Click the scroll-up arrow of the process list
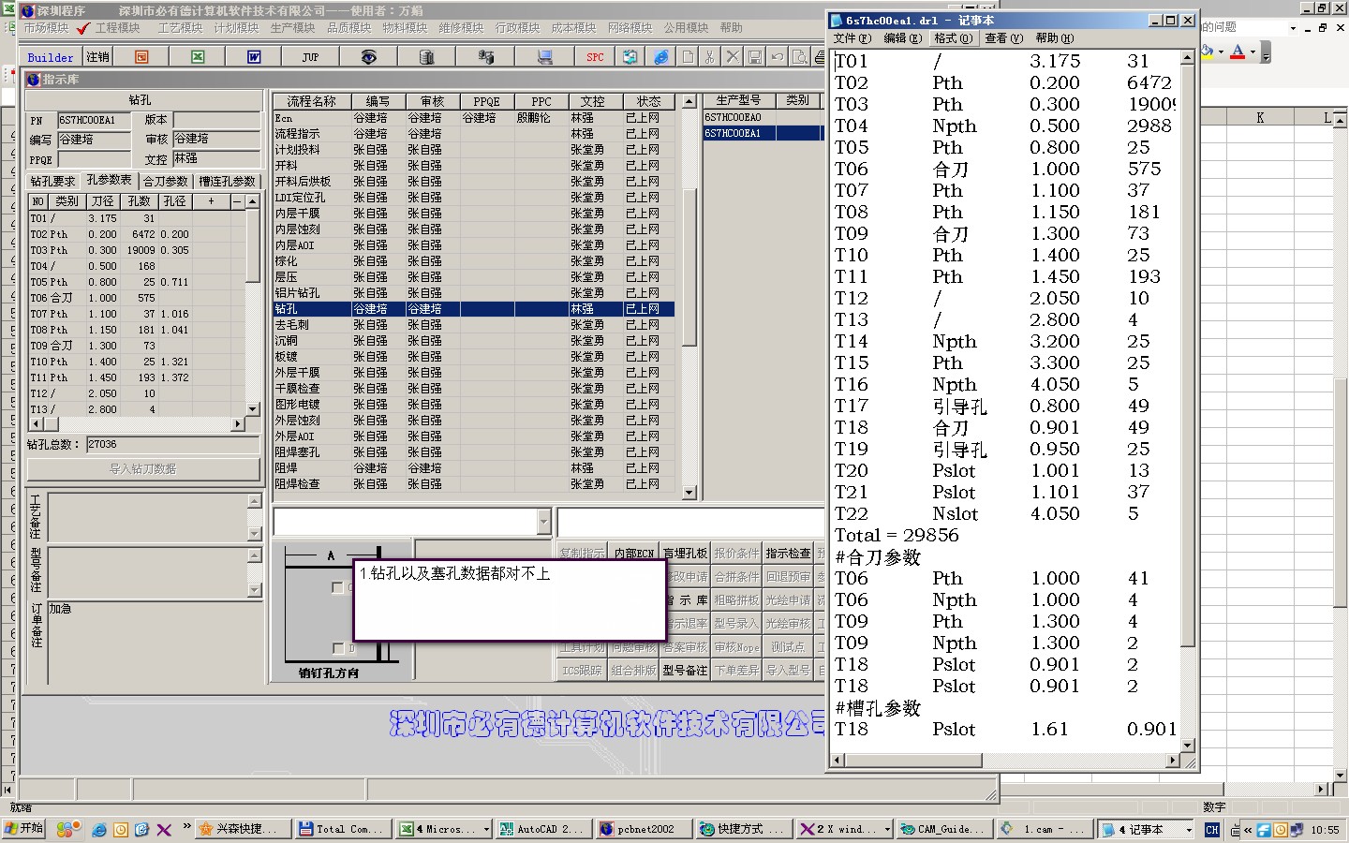 coord(689,100)
